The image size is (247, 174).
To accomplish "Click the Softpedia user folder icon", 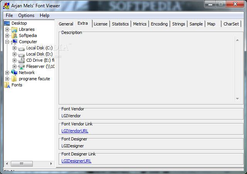I will click(14, 35).
